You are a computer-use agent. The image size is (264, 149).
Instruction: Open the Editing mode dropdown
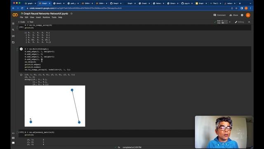[x=239, y=22]
